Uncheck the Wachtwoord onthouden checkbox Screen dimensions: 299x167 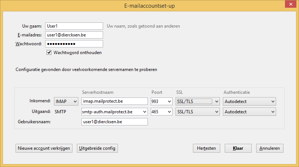pos(49,53)
